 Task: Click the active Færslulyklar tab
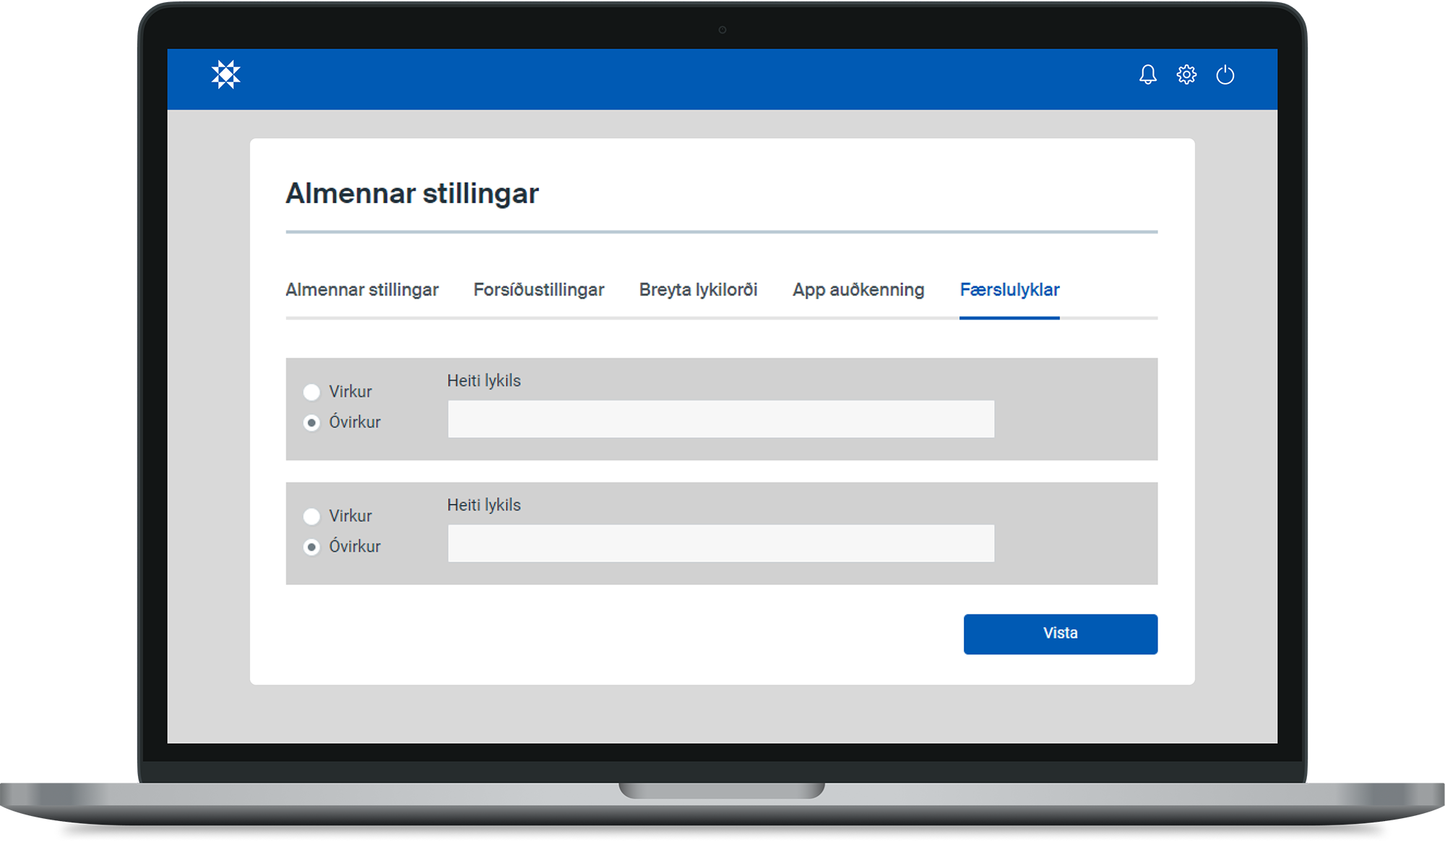(x=1009, y=290)
